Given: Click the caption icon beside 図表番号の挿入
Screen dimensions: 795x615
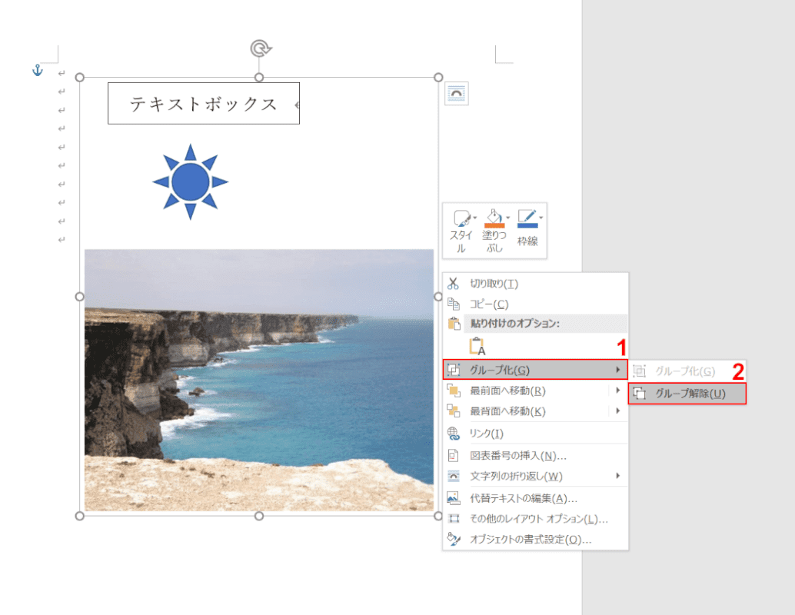Looking at the screenshot, I should coord(454,455).
